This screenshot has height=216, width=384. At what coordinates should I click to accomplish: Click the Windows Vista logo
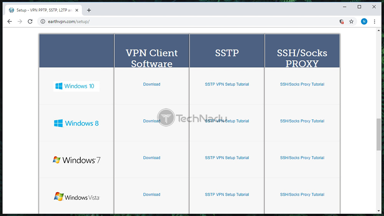pyautogui.click(x=77, y=197)
